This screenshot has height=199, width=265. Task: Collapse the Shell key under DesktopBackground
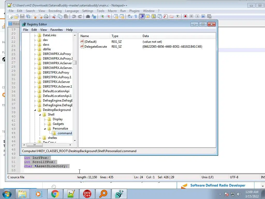[40, 115]
